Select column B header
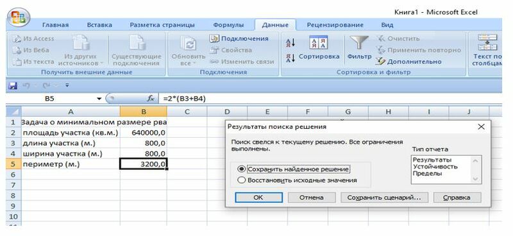The image size is (513, 236). tap(143, 112)
